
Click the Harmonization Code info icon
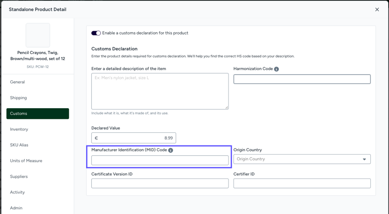click(276, 69)
